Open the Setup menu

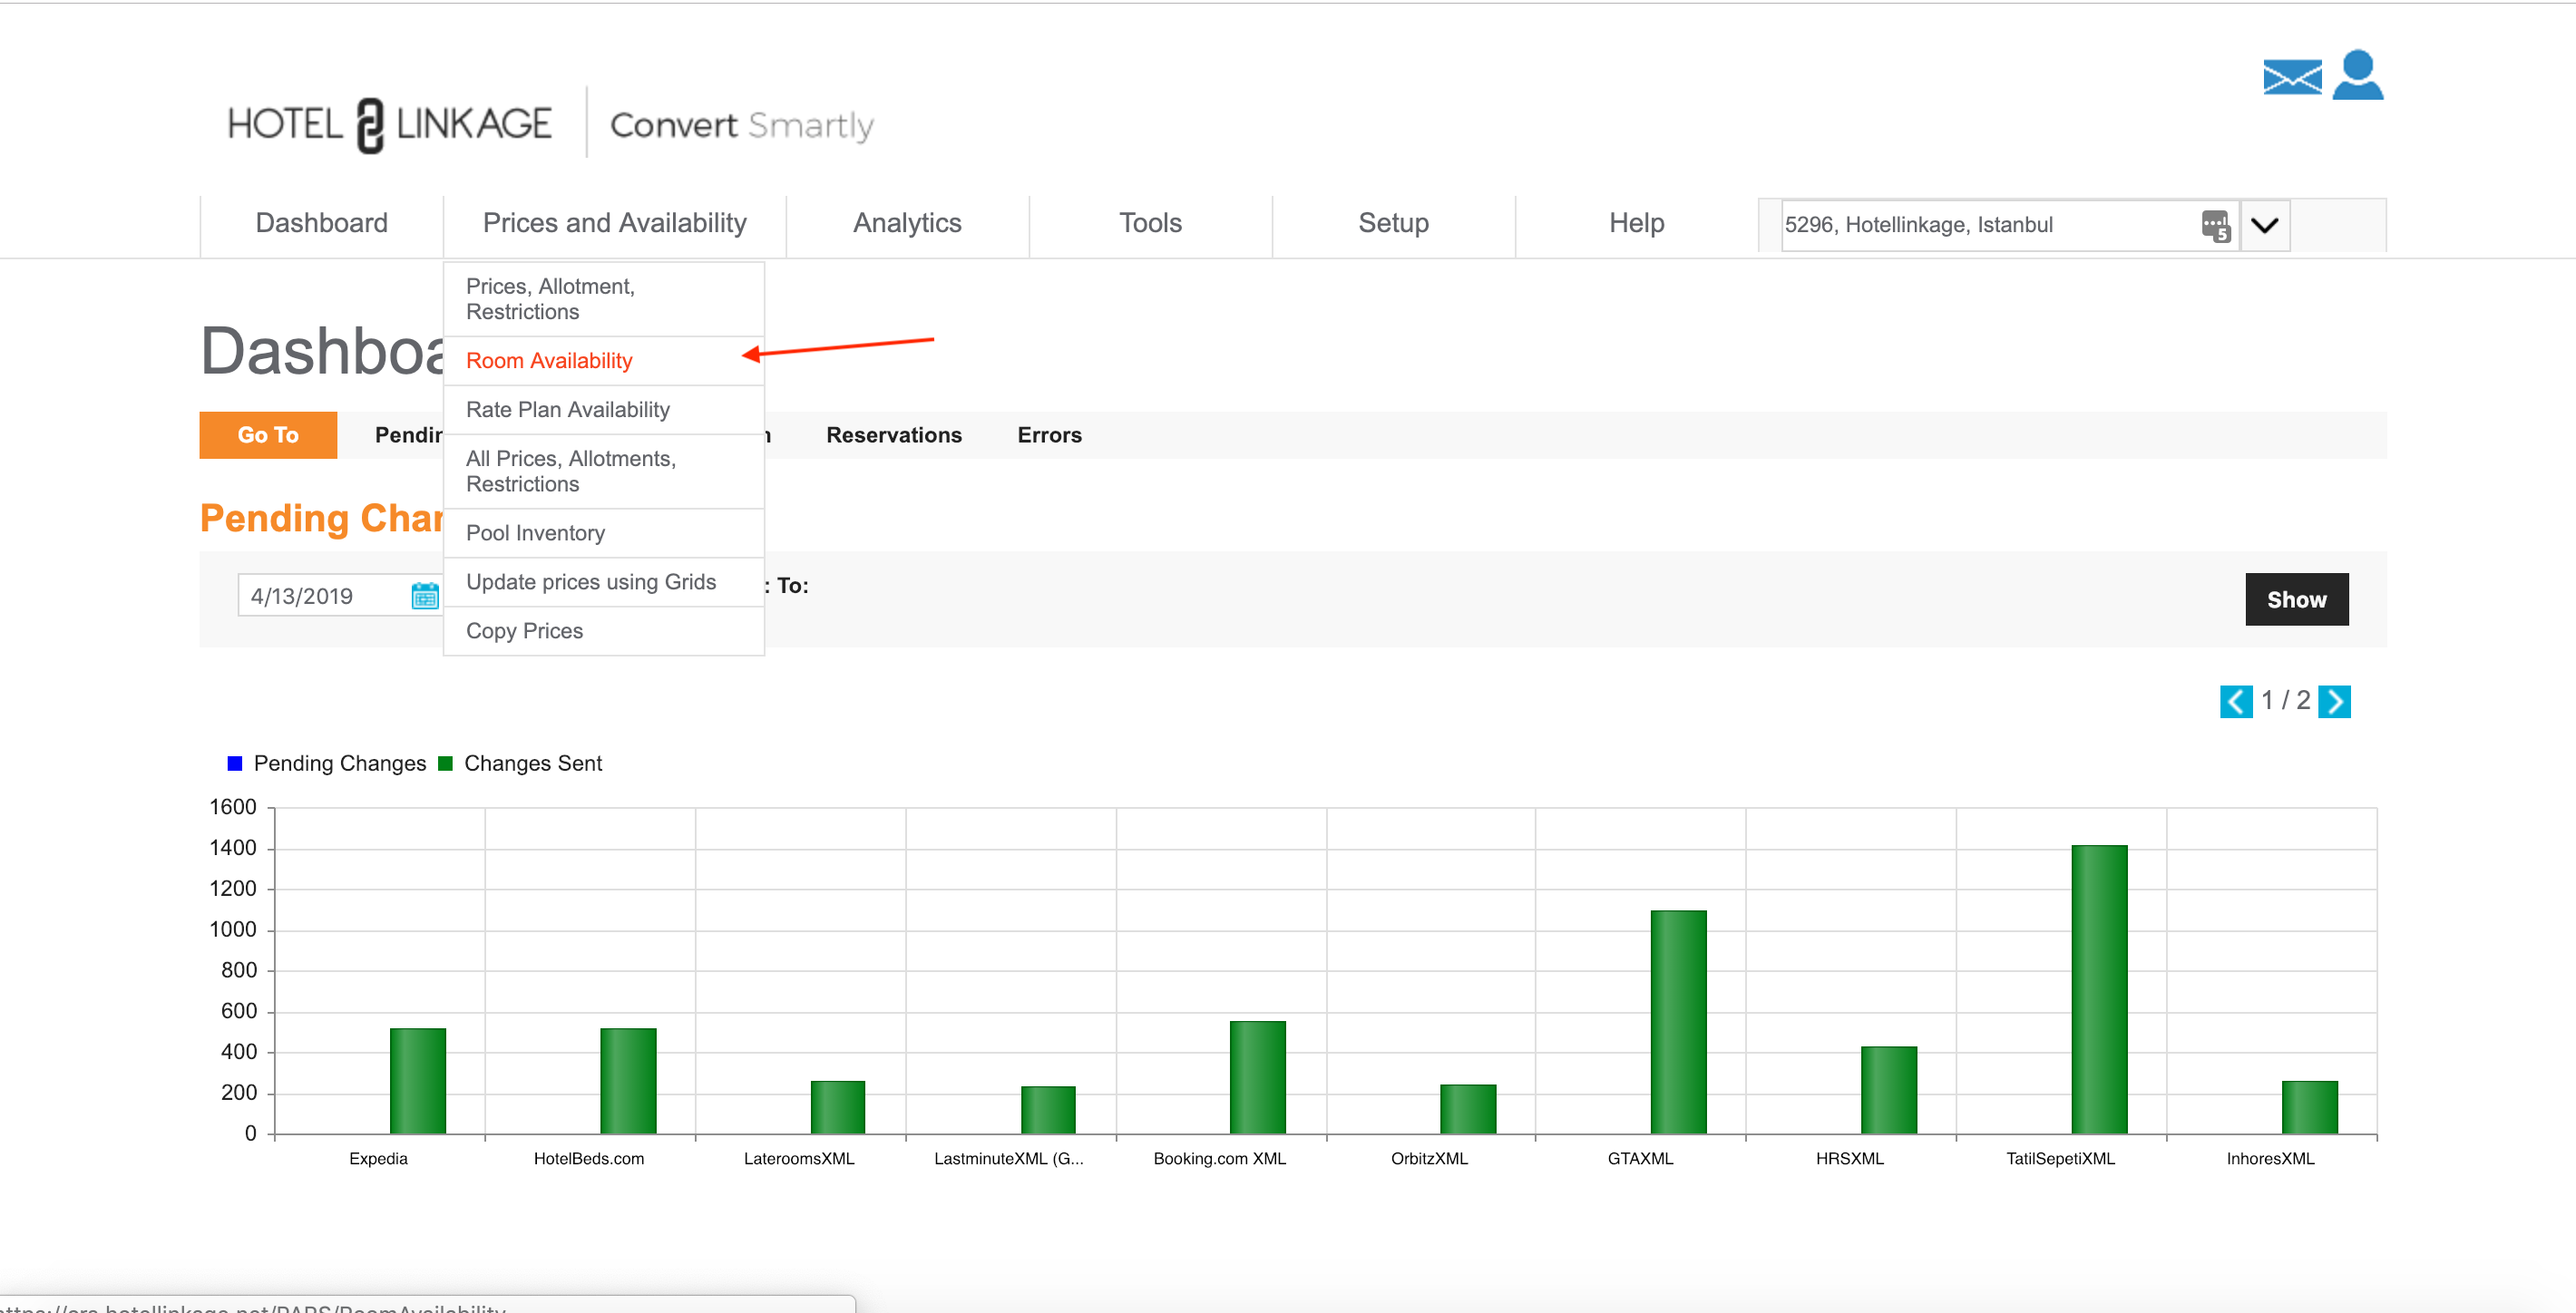coord(1392,223)
